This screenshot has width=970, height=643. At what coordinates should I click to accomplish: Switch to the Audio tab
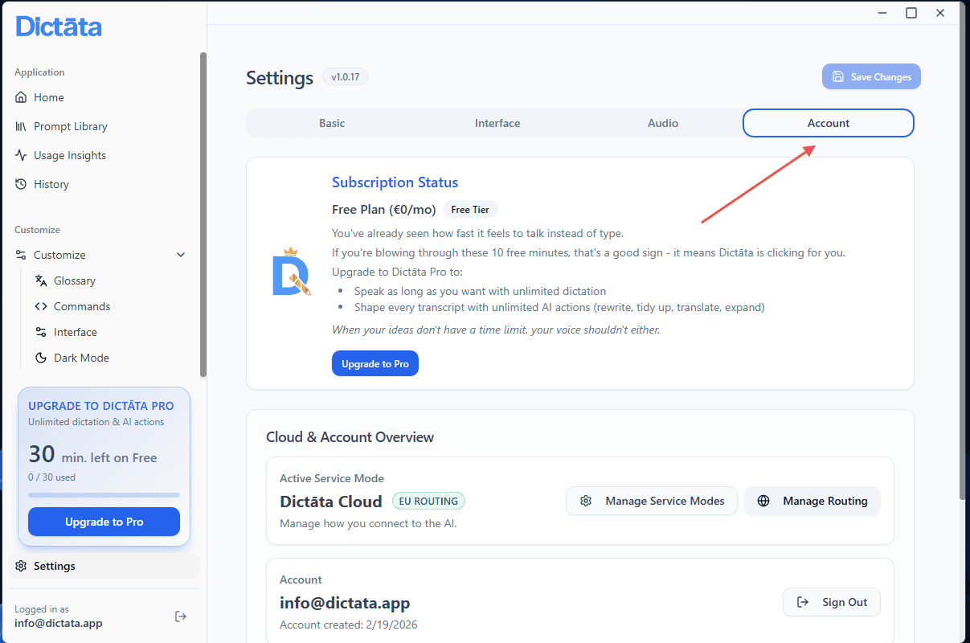point(663,123)
